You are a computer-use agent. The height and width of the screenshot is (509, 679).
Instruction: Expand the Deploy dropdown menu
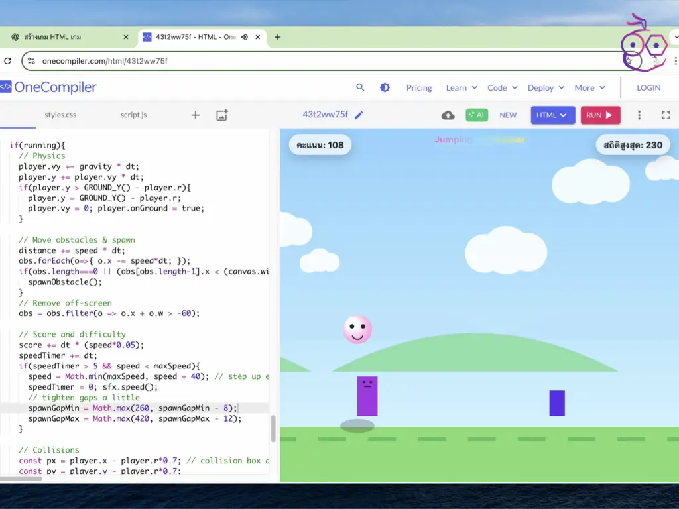[546, 87]
